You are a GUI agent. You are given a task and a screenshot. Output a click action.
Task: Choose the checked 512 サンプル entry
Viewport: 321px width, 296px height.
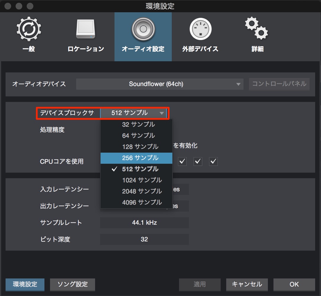point(136,169)
